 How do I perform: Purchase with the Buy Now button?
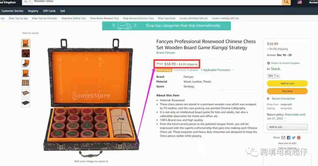287,91
